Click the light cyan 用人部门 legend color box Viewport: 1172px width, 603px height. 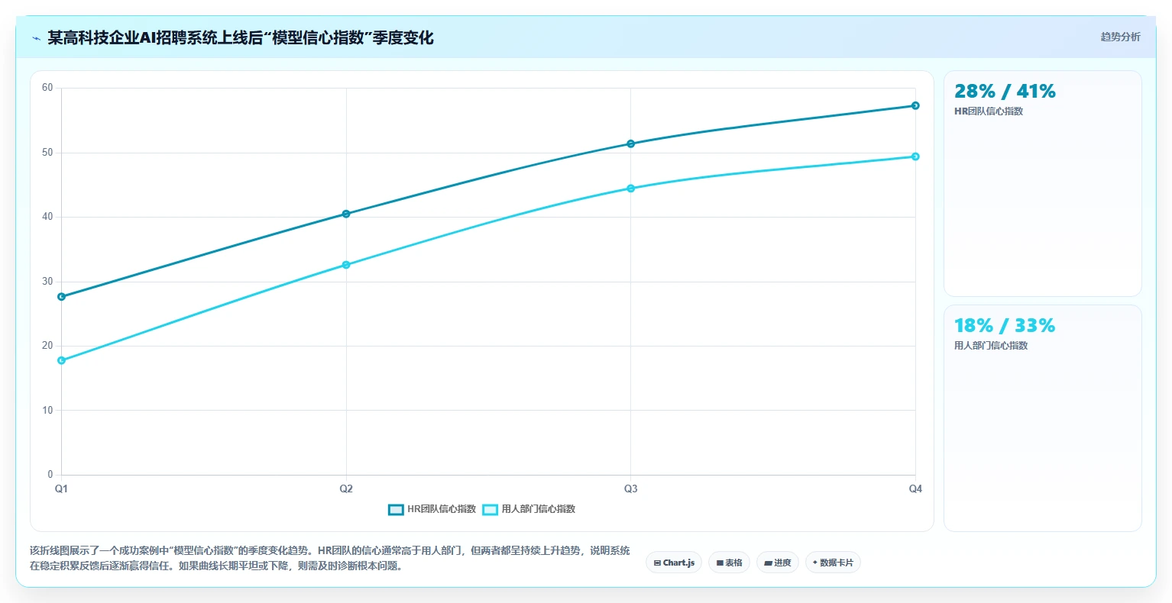tap(490, 509)
